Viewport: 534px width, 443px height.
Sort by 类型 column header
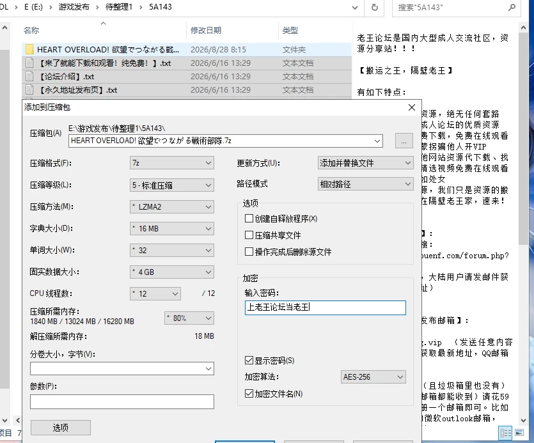point(290,31)
